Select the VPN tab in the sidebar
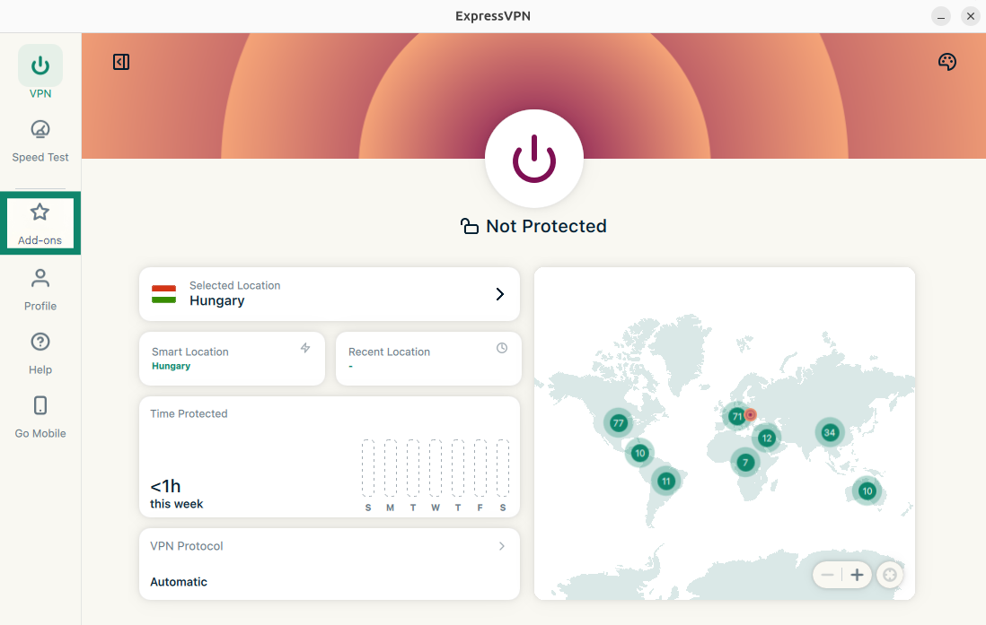Image resolution: width=986 pixels, height=625 pixels. (x=40, y=72)
